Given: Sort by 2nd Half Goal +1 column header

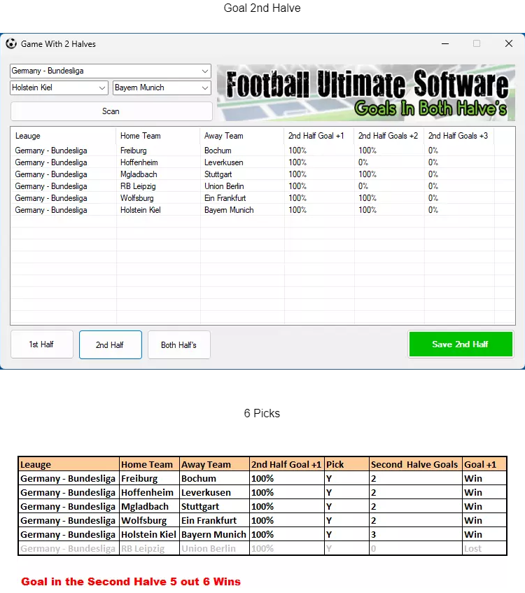Looking at the screenshot, I should [x=319, y=136].
